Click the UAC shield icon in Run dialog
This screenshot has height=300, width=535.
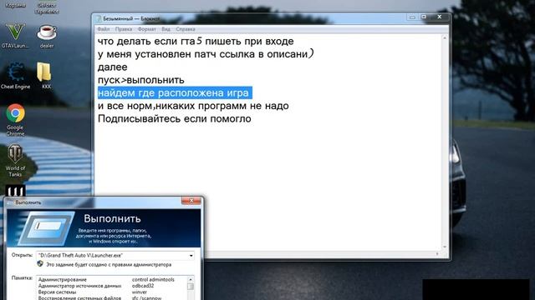[40, 264]
